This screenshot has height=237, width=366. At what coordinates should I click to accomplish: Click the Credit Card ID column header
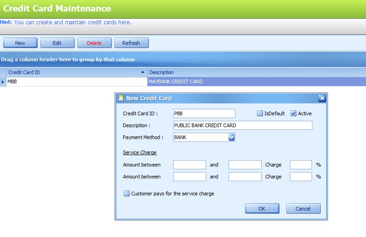click(x=73, y=72)
